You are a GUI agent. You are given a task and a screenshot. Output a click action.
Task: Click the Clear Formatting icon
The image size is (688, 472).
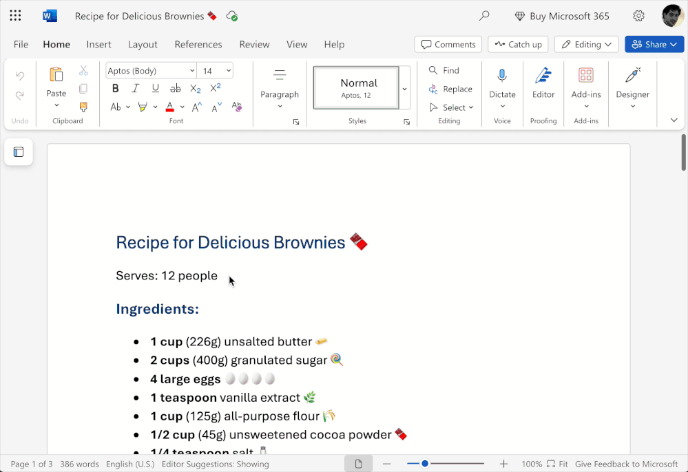pos(237,107)
